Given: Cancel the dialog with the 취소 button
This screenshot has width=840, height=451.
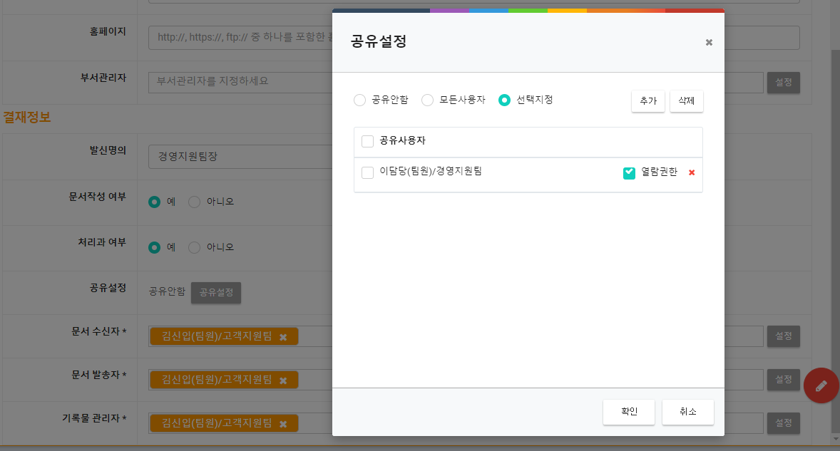Looking at the screenshot, I should tap(687, 412).
